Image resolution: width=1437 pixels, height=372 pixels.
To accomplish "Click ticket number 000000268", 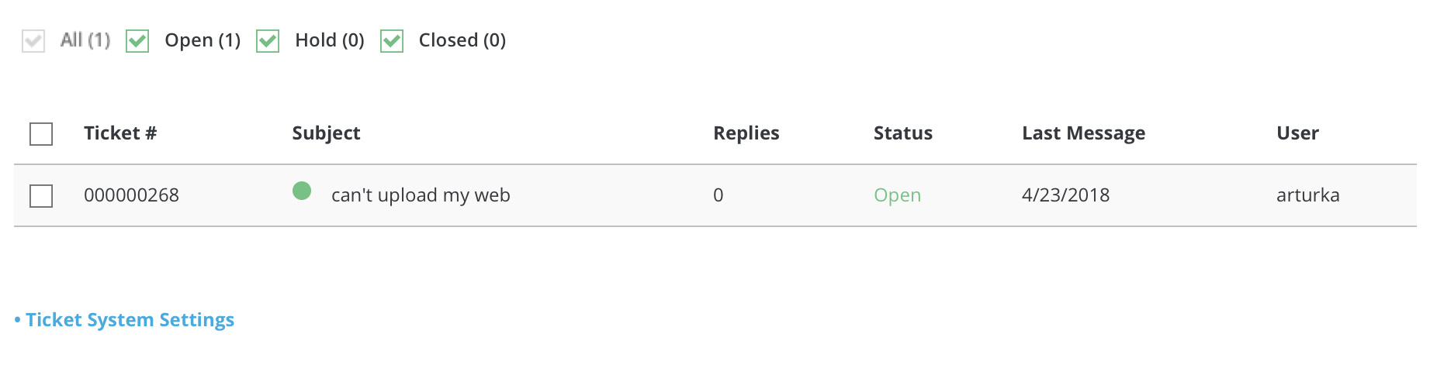I will click(131, 195).
